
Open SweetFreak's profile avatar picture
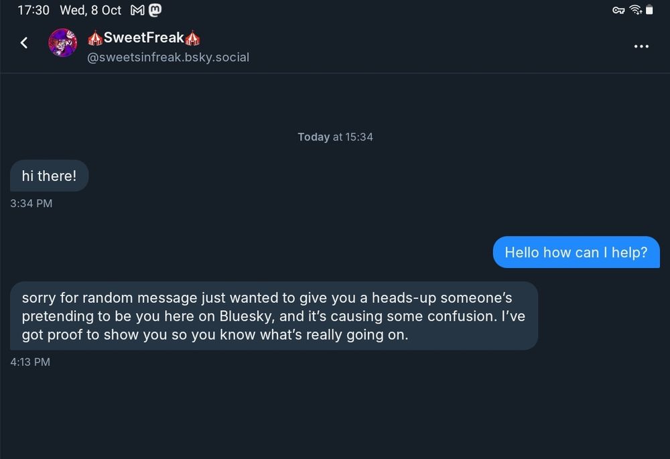click(x=62, y=43)
